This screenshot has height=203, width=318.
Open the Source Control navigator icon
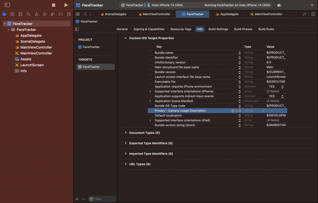(12, 14)
